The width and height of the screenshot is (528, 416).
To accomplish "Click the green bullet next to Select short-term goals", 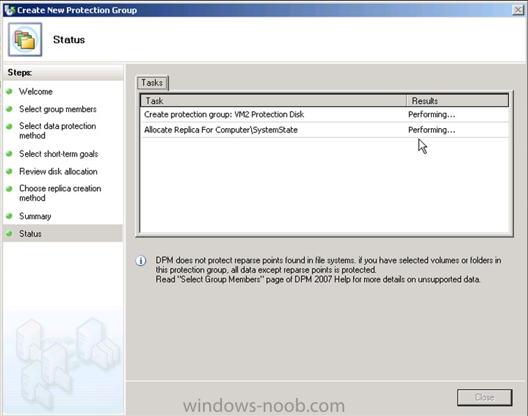I will [x=10, y=154].
